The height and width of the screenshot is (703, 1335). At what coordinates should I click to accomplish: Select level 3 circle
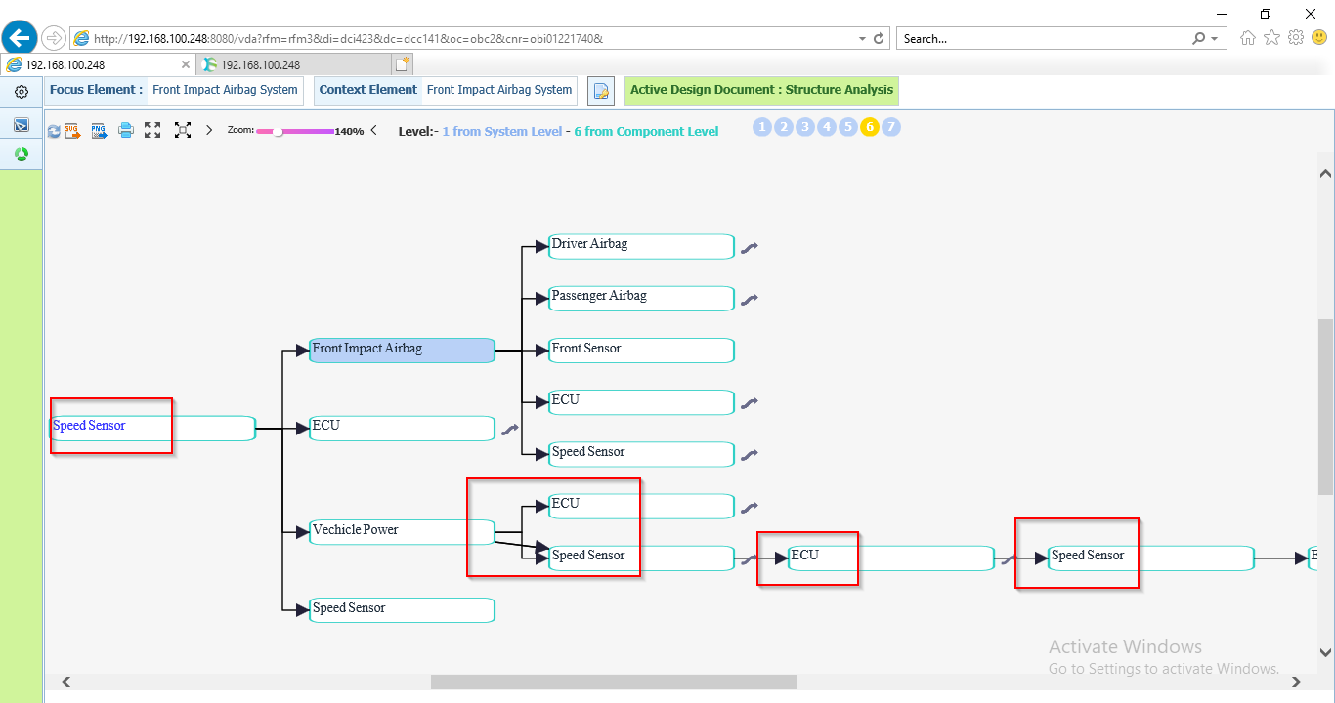(x=805, y=127)
